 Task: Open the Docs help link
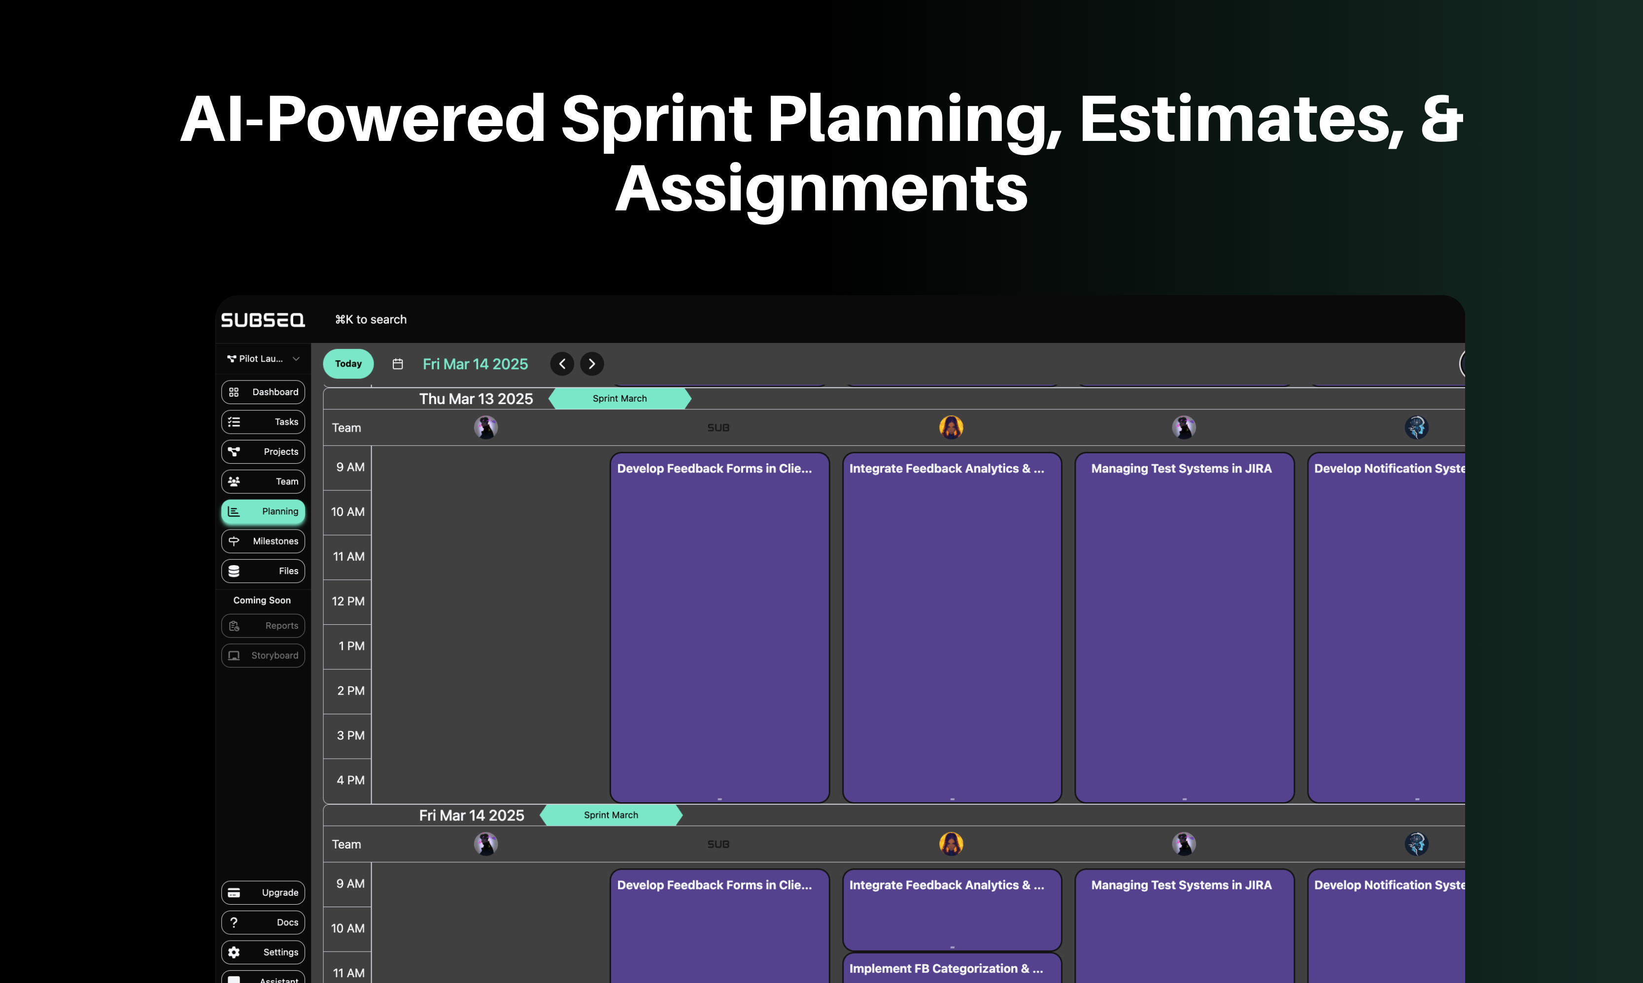[263, 922]
